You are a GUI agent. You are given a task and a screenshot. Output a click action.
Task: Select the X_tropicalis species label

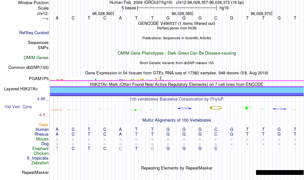[x=38, y=158]
